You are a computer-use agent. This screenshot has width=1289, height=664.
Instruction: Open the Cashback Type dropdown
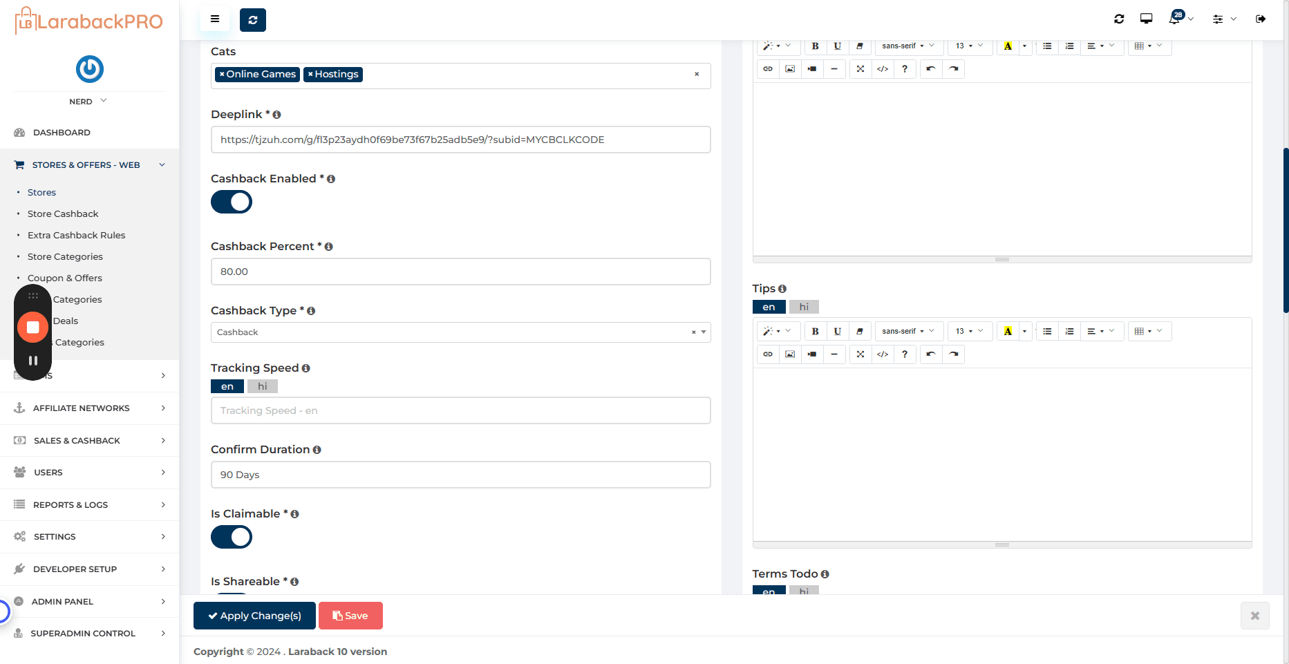pyautogui.click(x=460, y=332)
